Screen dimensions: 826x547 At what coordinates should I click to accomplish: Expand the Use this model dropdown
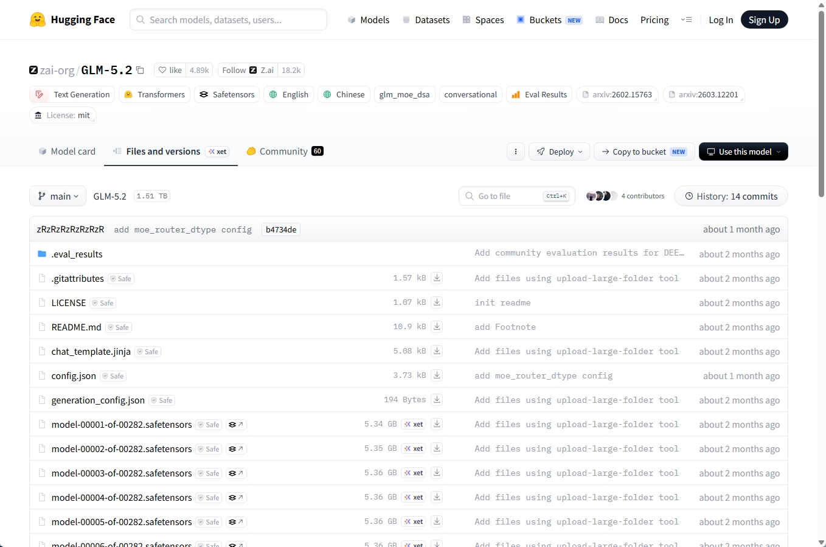pos(743,152)
